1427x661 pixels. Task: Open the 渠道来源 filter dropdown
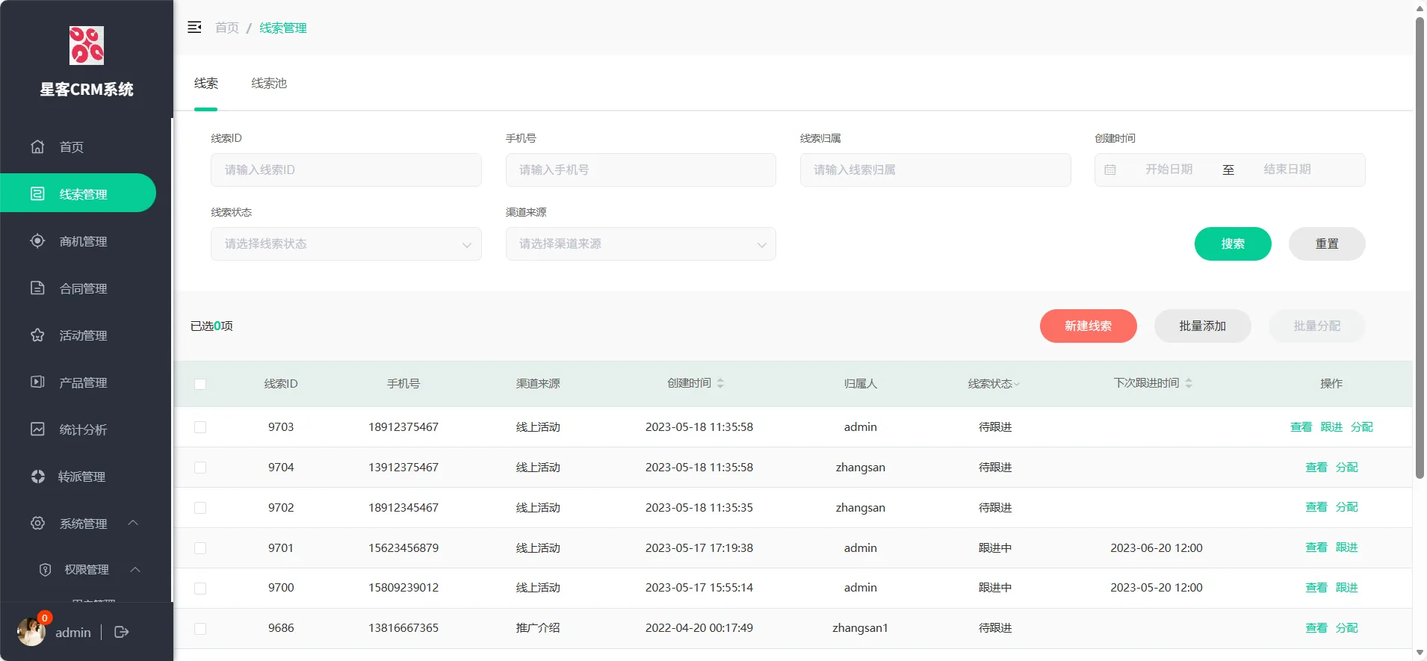coord(640,244)
